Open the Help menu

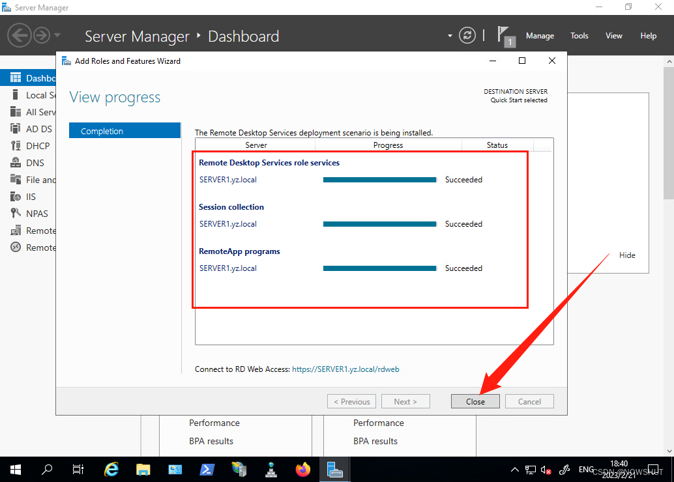(x=648, y=36)
